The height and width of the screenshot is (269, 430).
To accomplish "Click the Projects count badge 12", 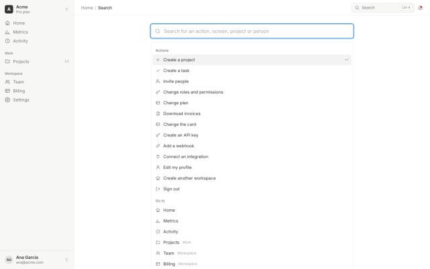I will tap(67, 61).
